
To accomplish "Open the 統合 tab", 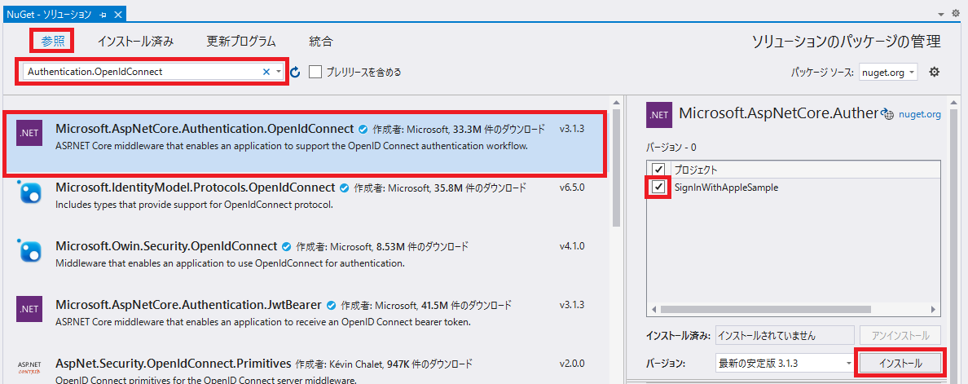I will [320, 42].
